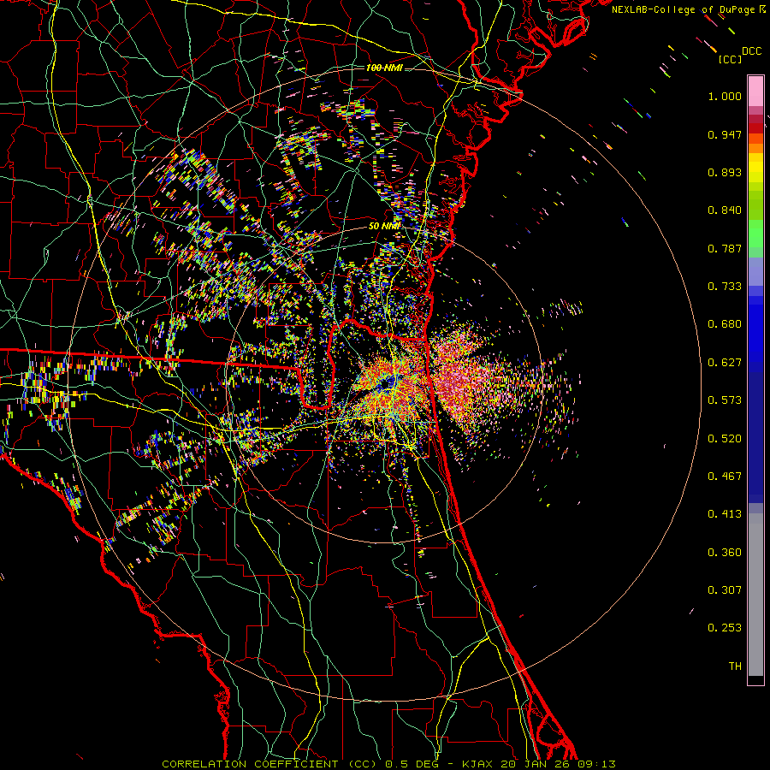This screenshot has height=770, width=770.
Task: Click the 0.253 color scale value
Action: pyautogui.click(x=725, y=628)
